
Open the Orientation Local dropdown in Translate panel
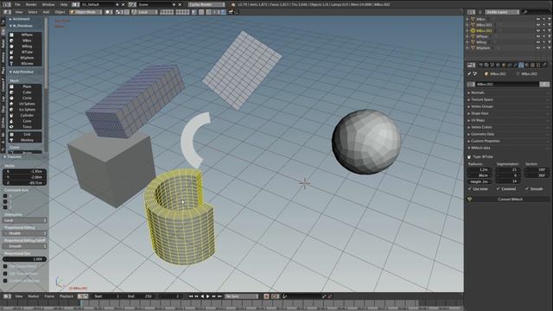[25, 220]
